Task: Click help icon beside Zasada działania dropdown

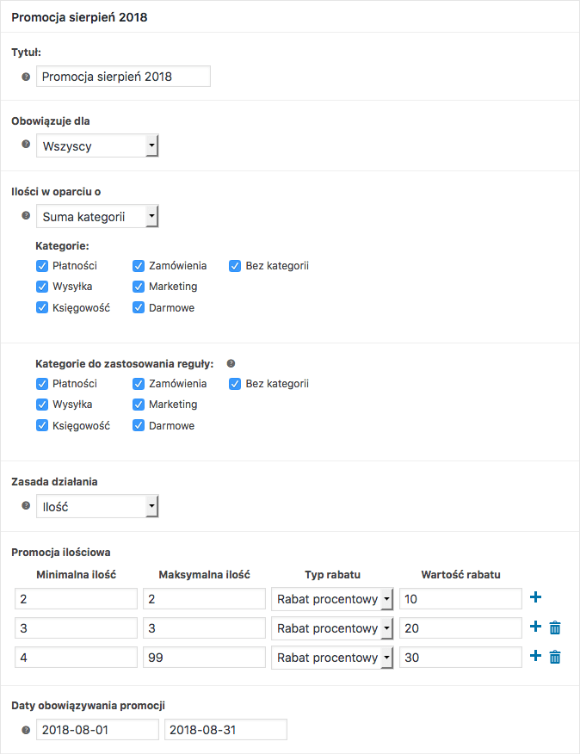Action: [x=26, y=505]
